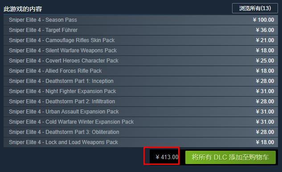The height and width of the screenshot is (172, 282).
Task: Click the ¥ 100.00 Season Pass price
Action: point(263,20)
